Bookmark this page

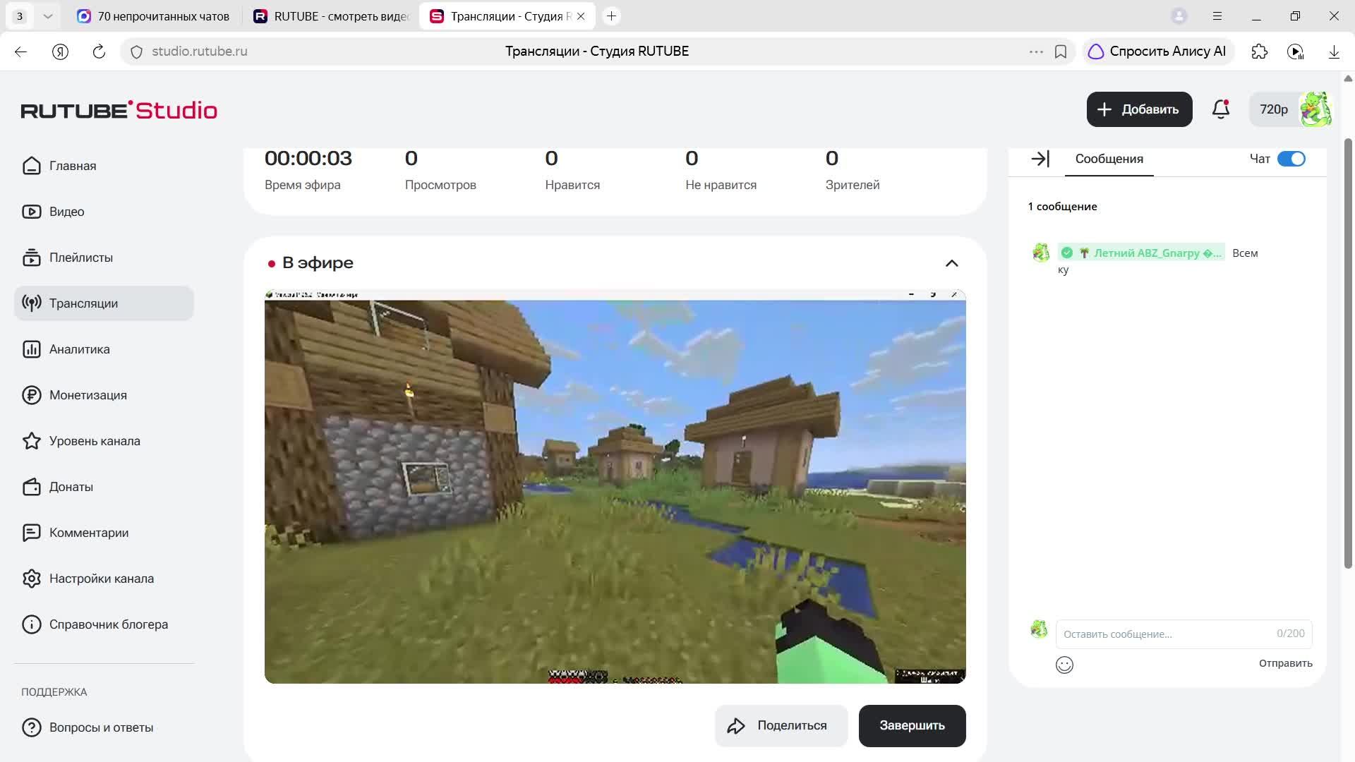coord(1060,52)
